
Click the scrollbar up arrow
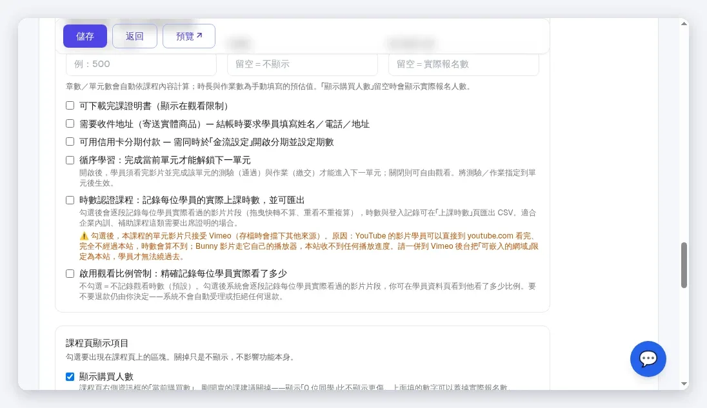(x=684, y=23)
